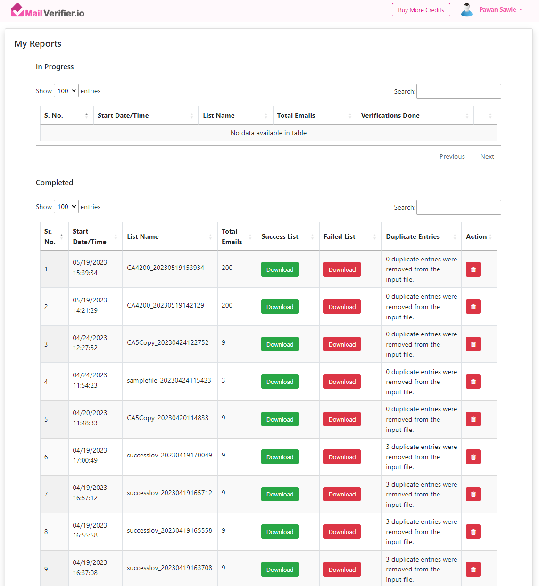Screen dimensions: 539x586
Task: Select list name samplefile_20230424115423
Action: tap(169, 380)
